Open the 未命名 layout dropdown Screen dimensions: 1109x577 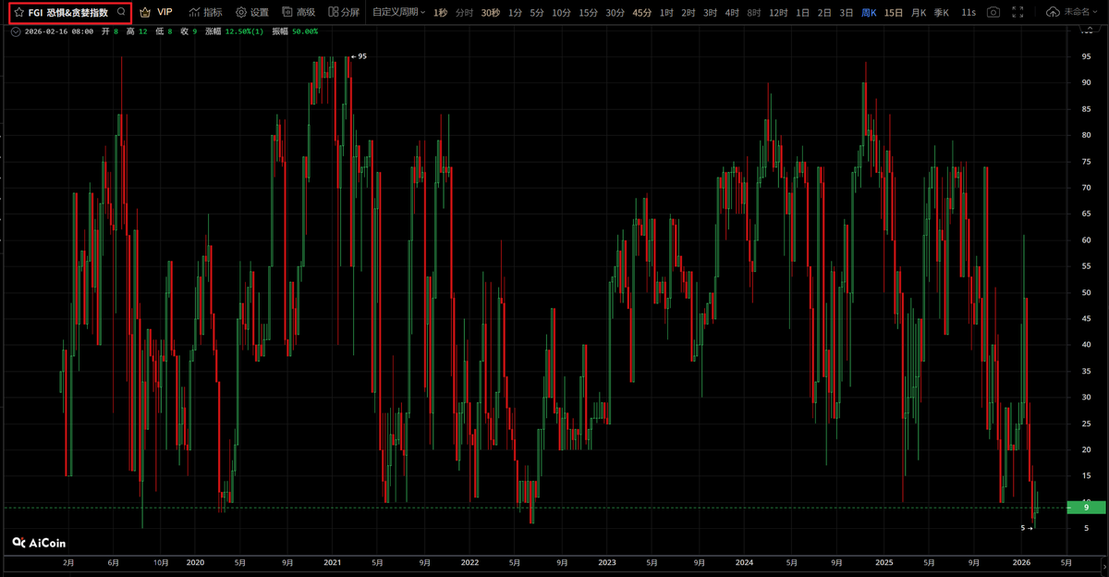click(x=1080, y=12)
